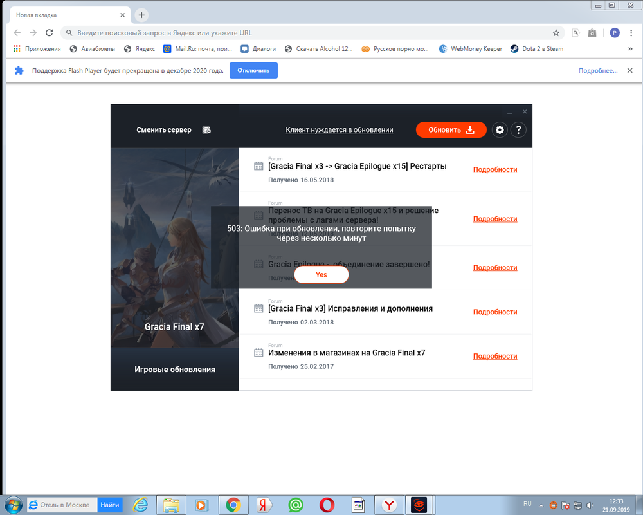Launch Opera from the taskbar

click(x=328, y=505)
